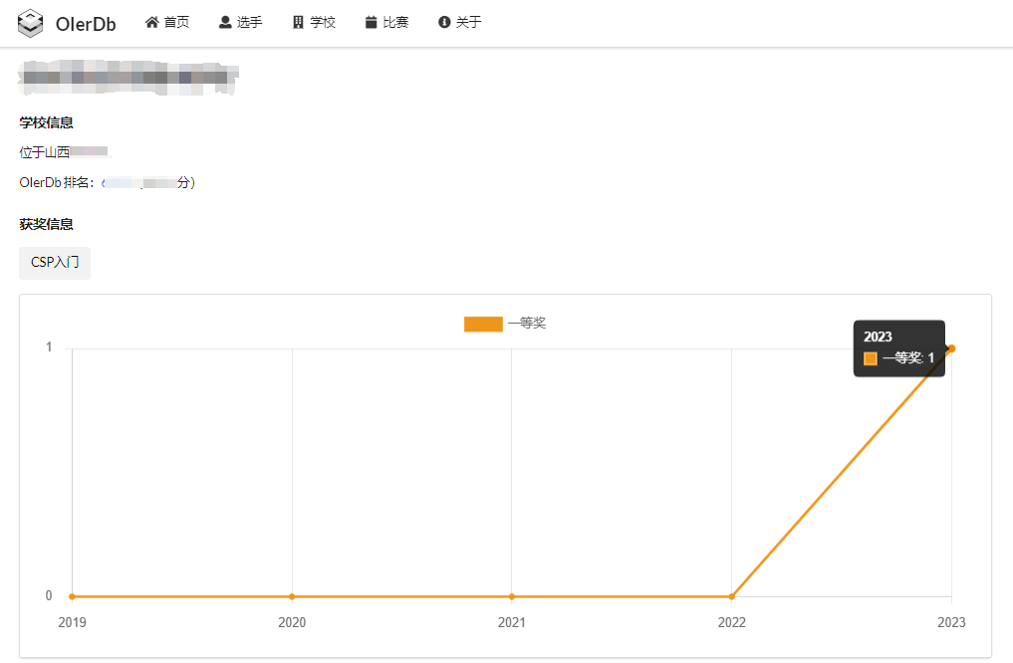Open the 首页 navigation text link
1013x663 pixels.
(176, 22)
